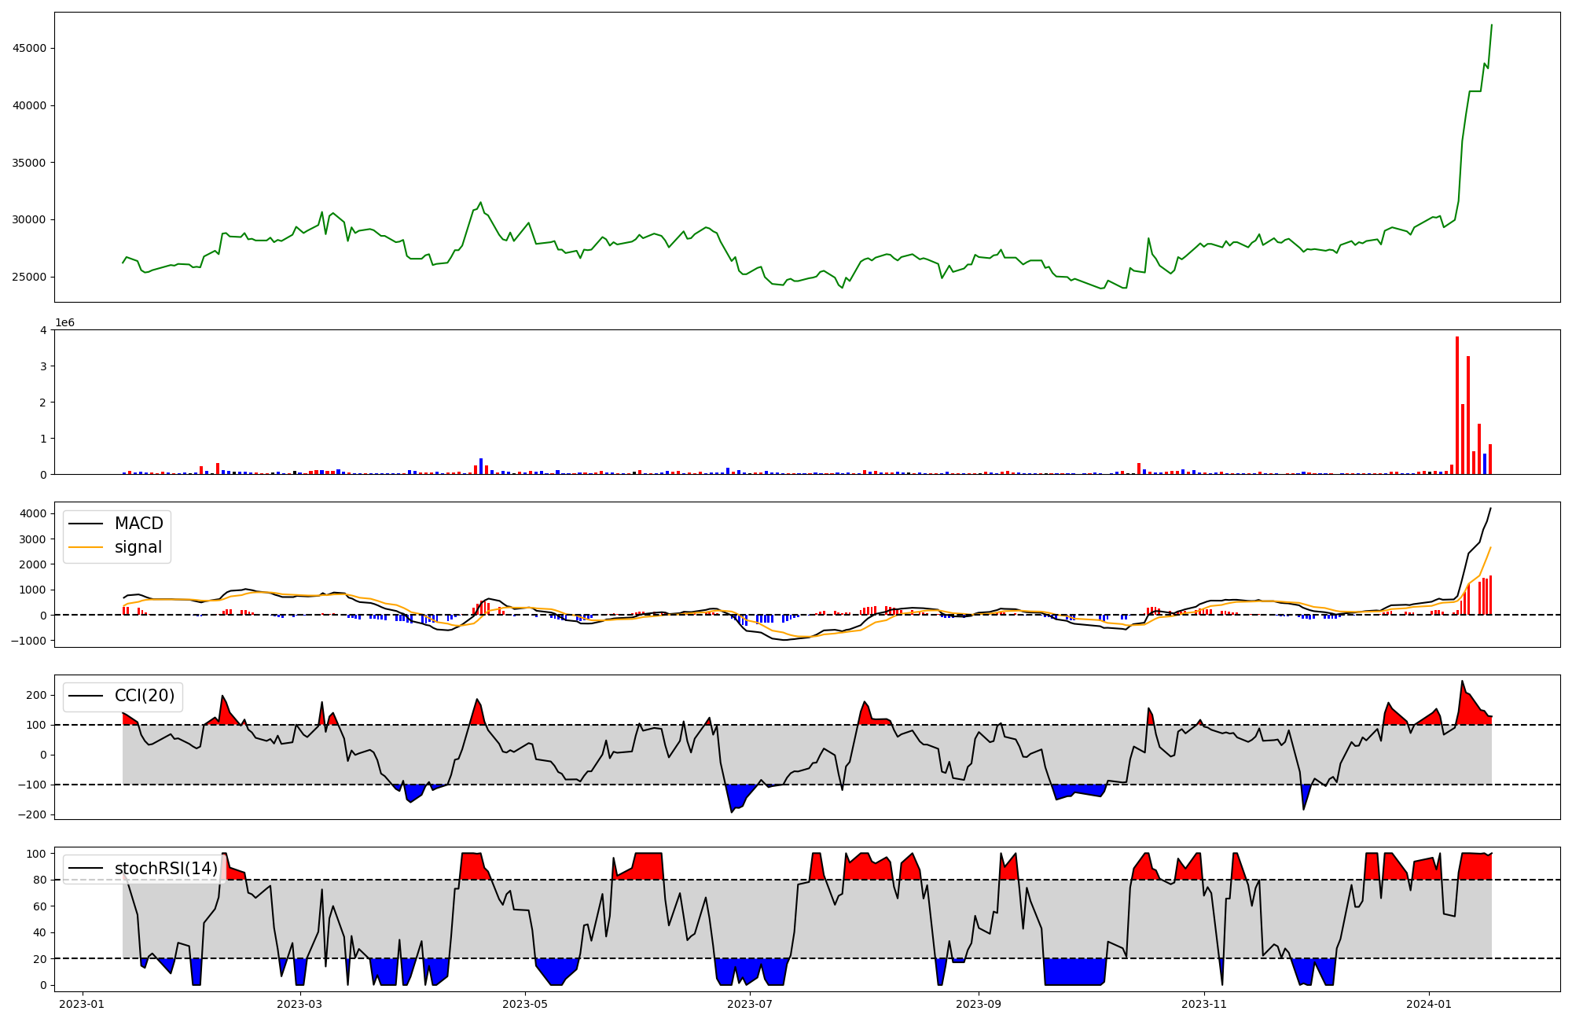Click the CCI(20) legend entry
The height and width of the screenshot is (1022, 1572).
pos(145,696)
